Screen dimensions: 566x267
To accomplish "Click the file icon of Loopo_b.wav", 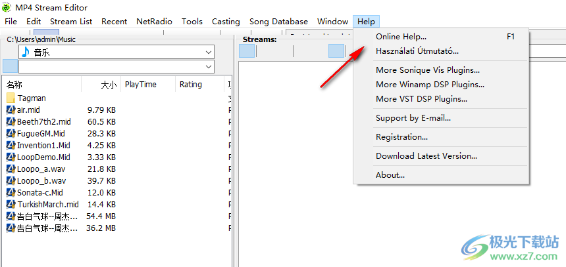I will point(11,180).
